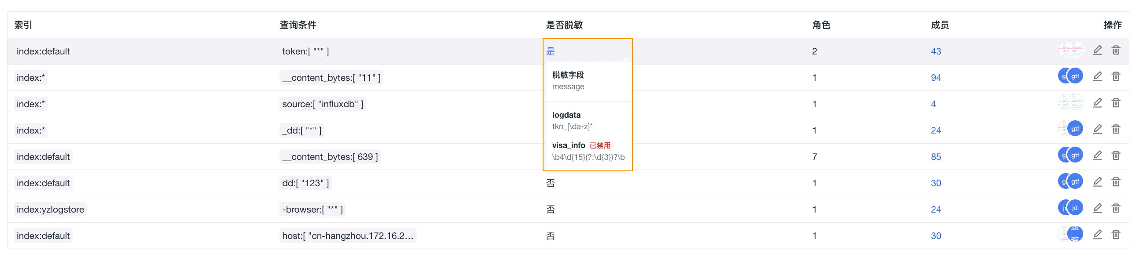Delete the index:yzlogstore row
The image size is (1139, 260).
[x=1116, y=208]
